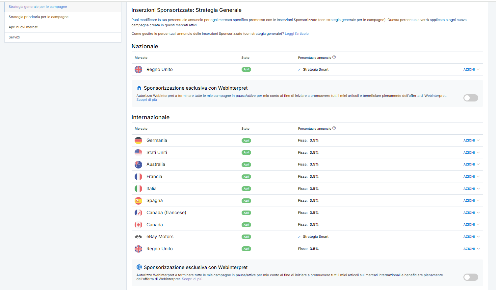The image size is (496, 290).
Task: Open AZIONI dropdown for national Regno Unito
Action: 472,70
